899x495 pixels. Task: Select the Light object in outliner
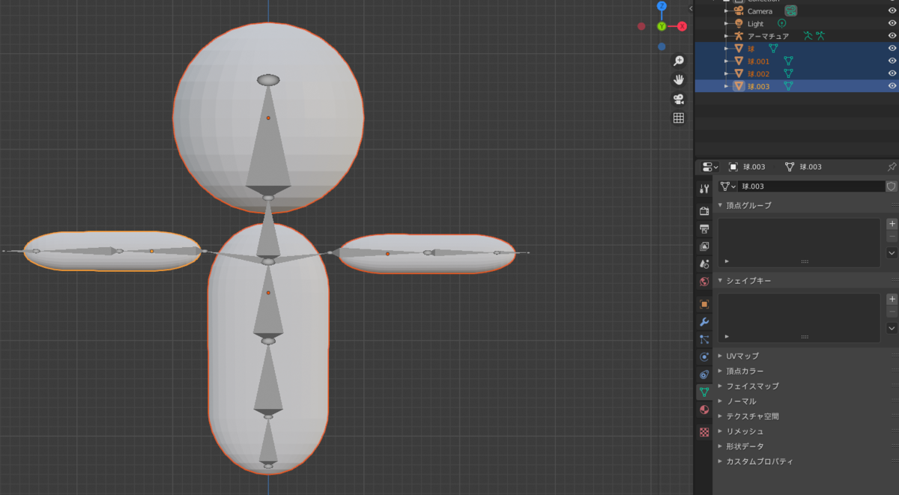point(755,23)
